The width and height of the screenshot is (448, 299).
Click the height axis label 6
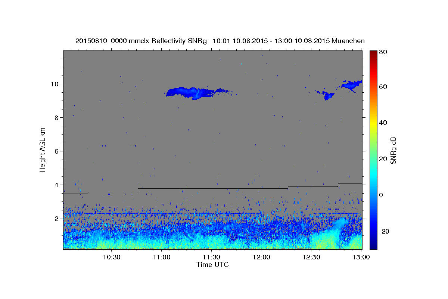(x=57, y=151)
